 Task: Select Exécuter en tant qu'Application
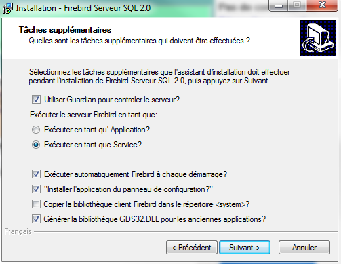36,130
